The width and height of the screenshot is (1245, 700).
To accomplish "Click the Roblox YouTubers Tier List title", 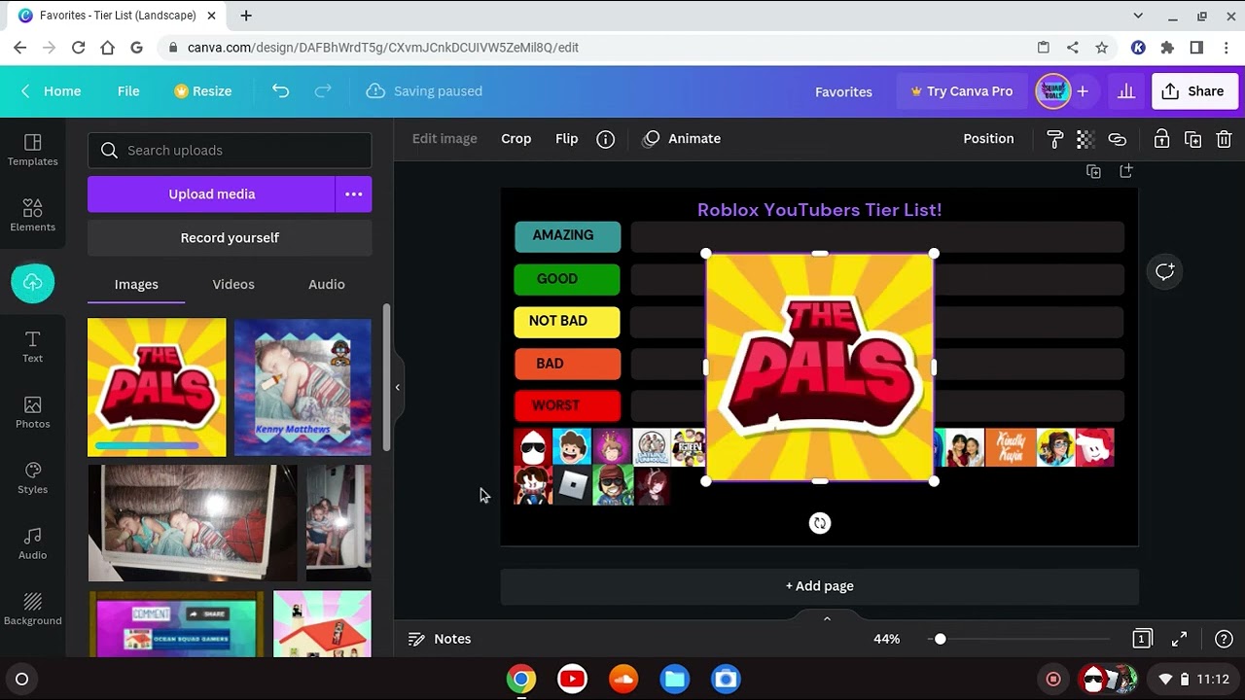I will pos(820,210).
